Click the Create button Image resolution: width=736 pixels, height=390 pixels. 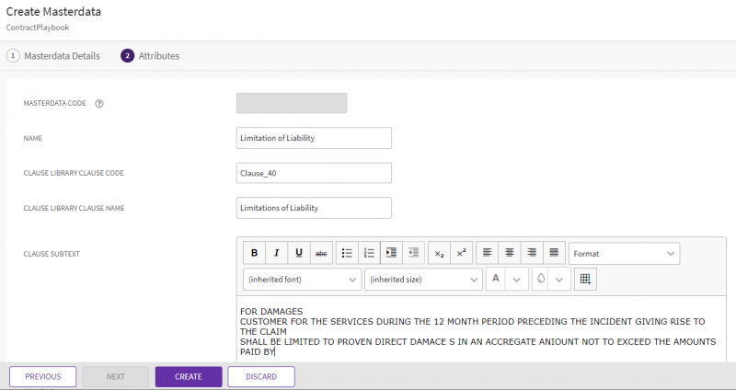[189, 376]
